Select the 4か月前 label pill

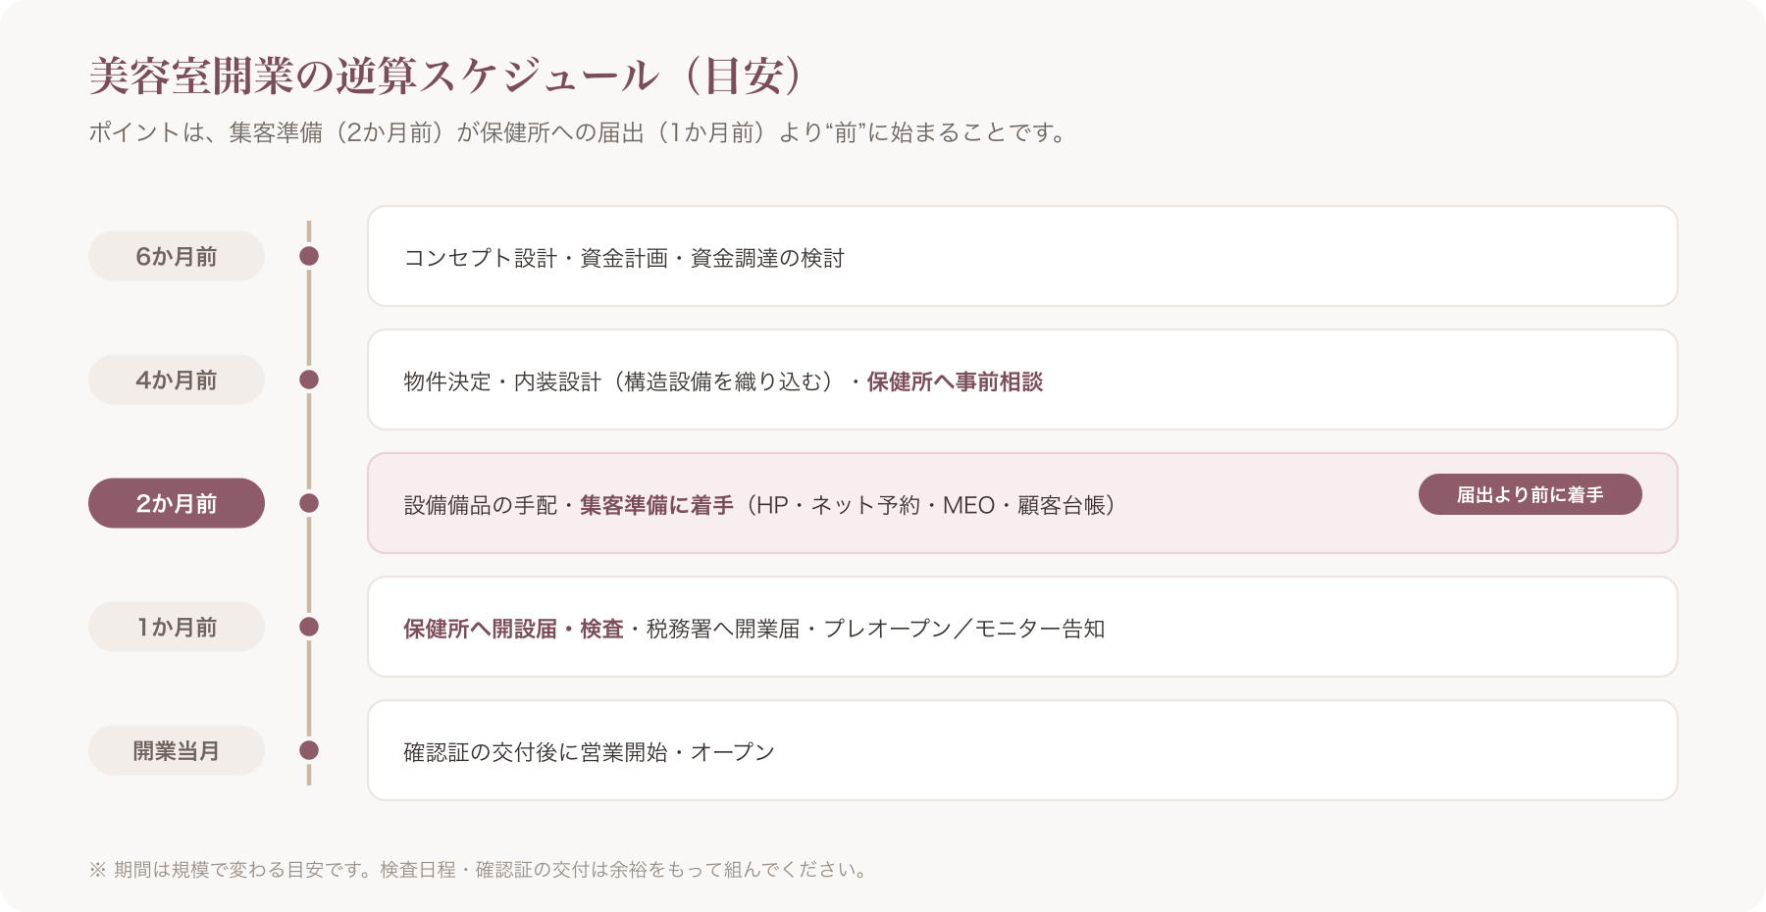(x=177, y=380)
